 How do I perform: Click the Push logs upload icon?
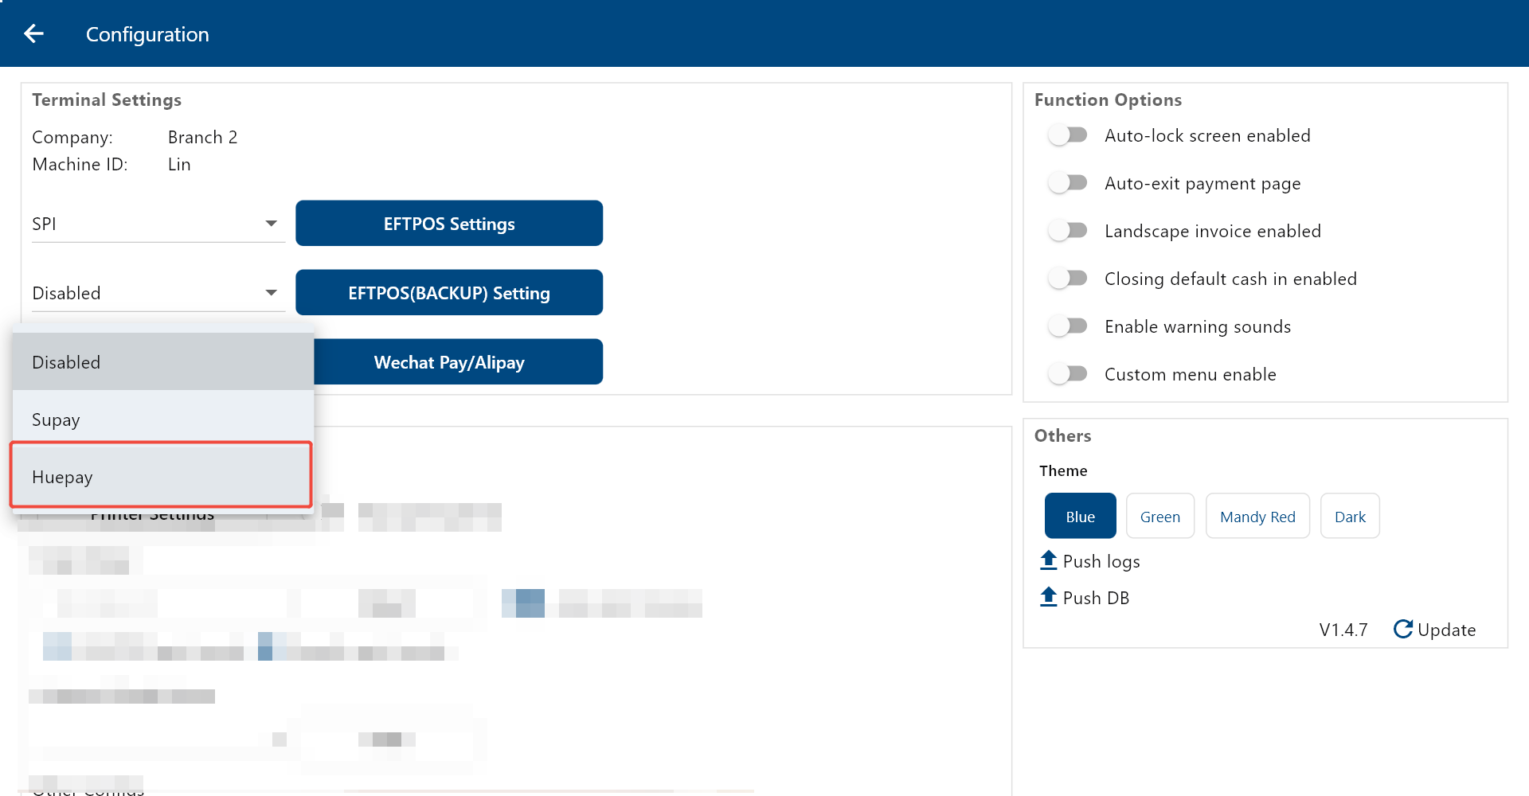tap(1048, 560)
